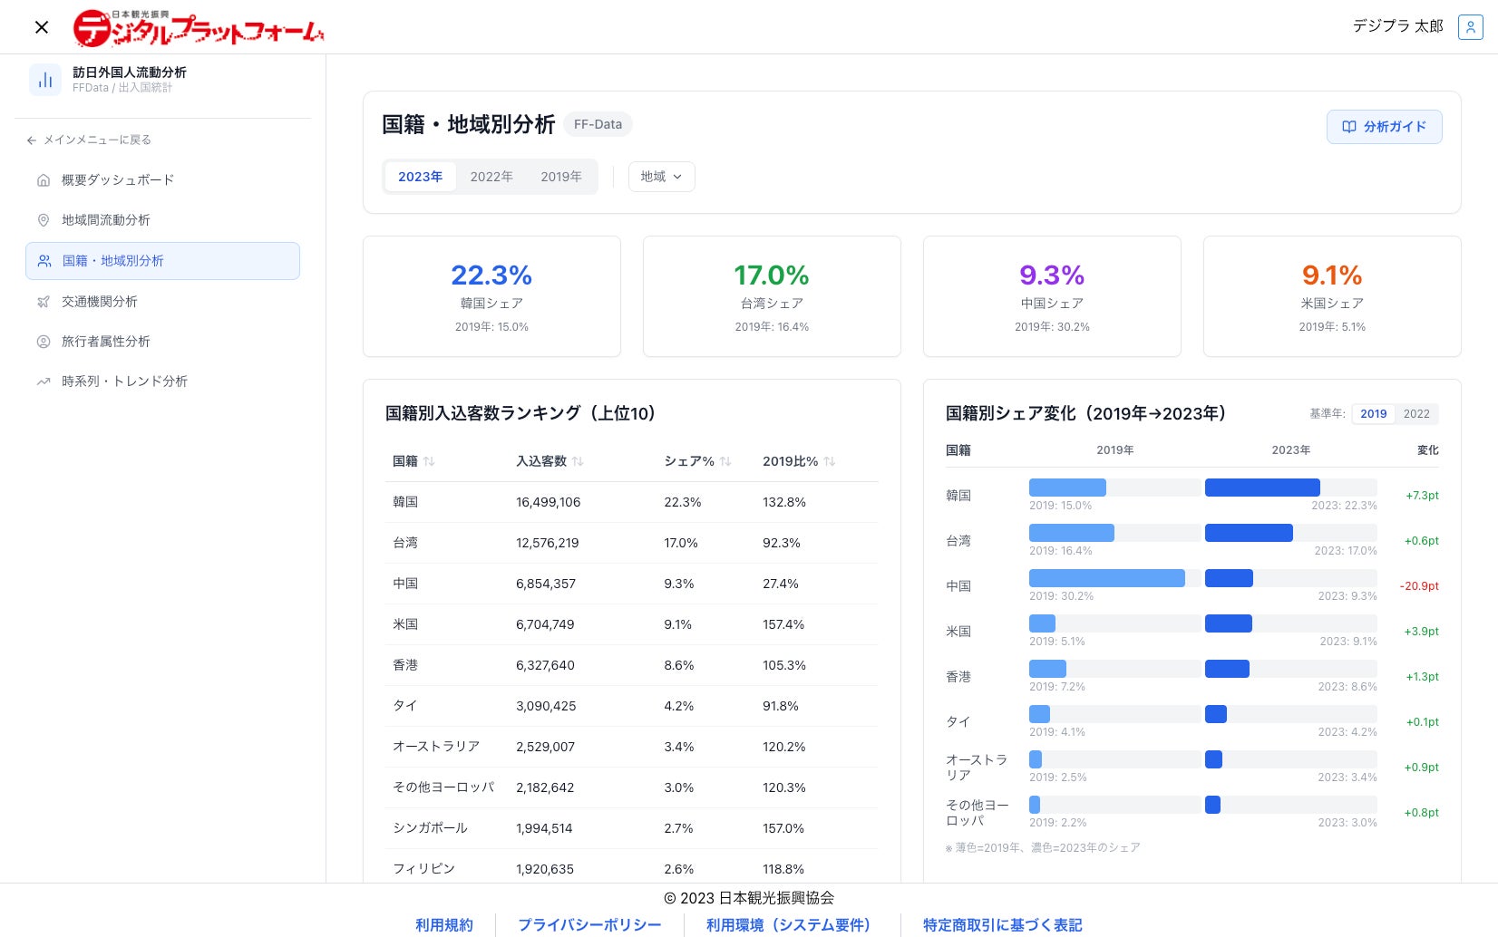Open the プライバシーポリシー footer link
The width and height of the screenshot is (1498, 937).
(589, 924)
